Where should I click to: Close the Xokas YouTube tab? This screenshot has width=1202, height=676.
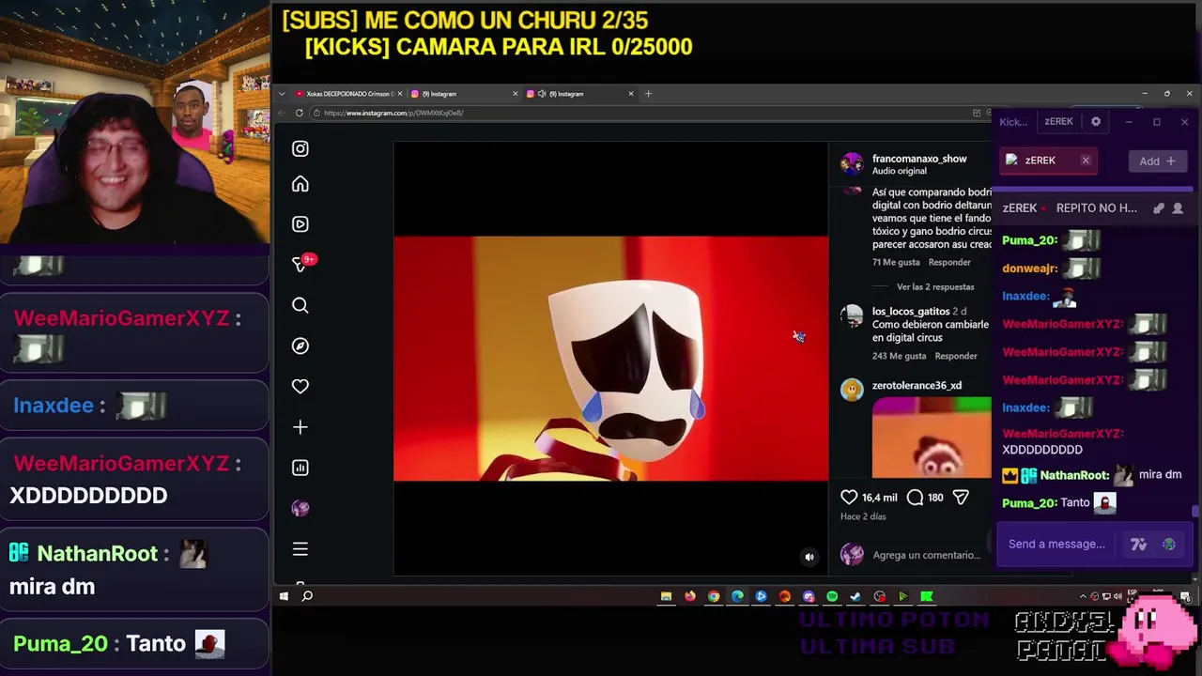point(399,94)
